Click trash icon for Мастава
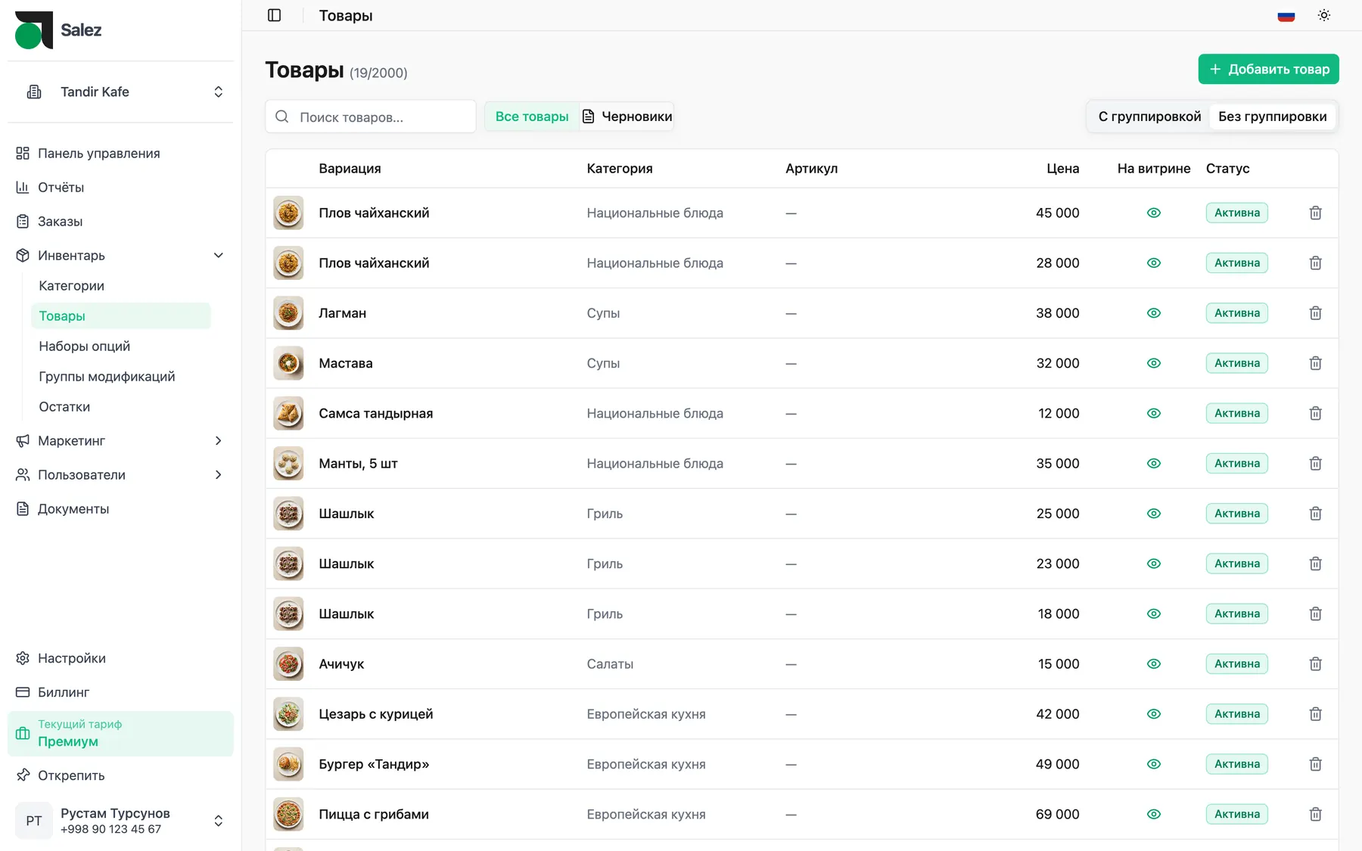Viewport: 1362px width, 851px height. point(1316,363)
